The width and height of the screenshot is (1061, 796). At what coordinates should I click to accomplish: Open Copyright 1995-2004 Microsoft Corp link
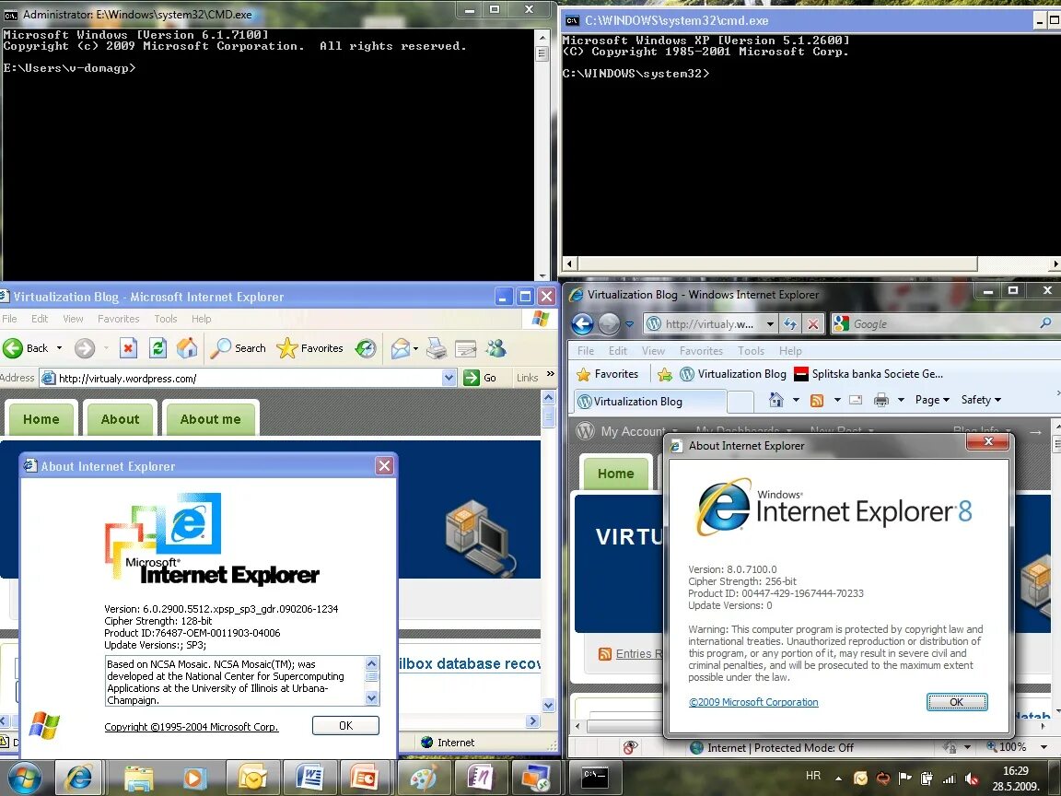(192, 727)
